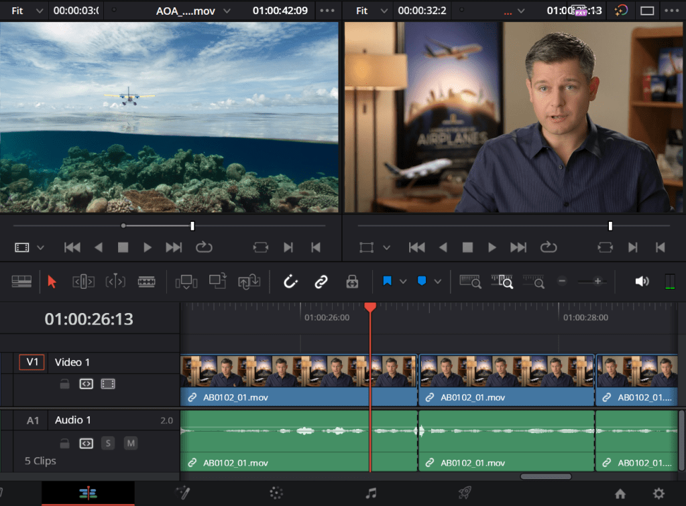The width and height of the screenshot is (686, 506).
Task: Select the Blade edit mode tool
Action: [x=147, y=282]
